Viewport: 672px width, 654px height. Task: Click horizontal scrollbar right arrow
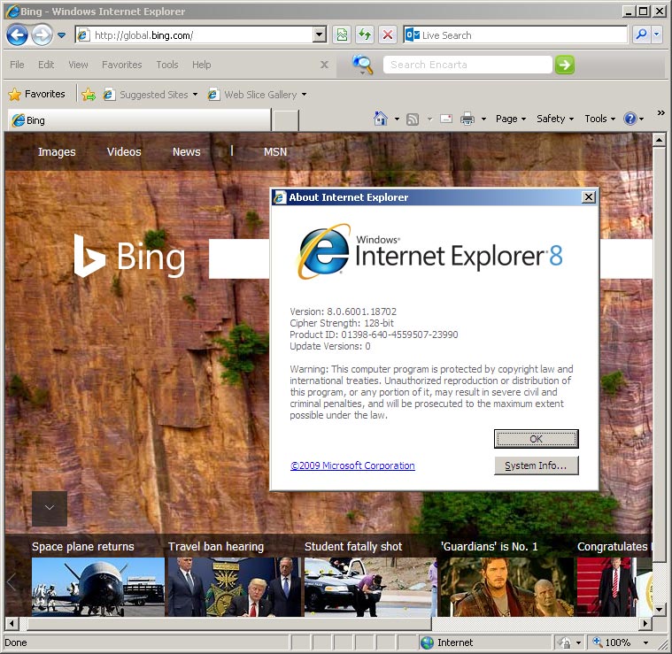[645, 623]
